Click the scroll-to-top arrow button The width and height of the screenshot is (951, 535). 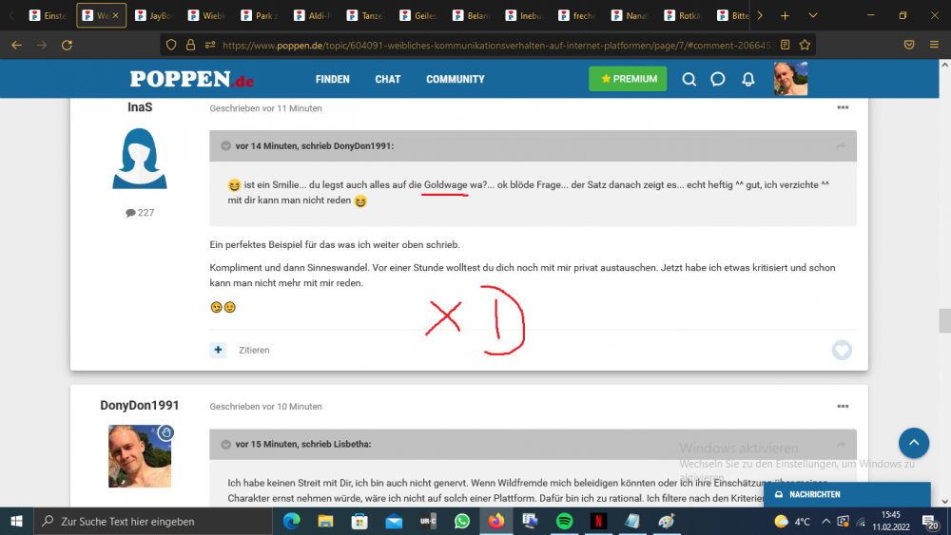point(913,443)
